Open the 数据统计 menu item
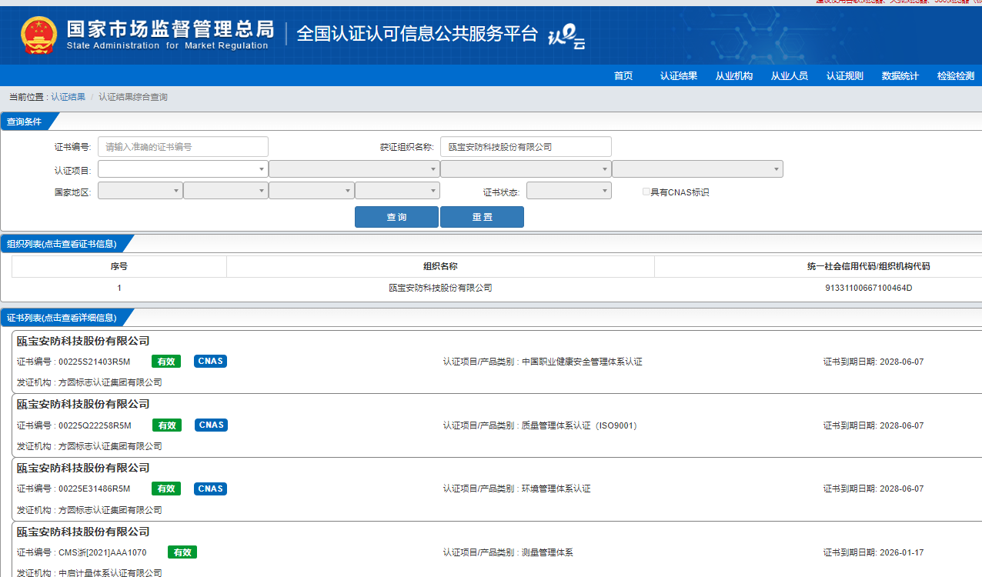The width and height of the screenshot is (982, 577). click(900, 76)
